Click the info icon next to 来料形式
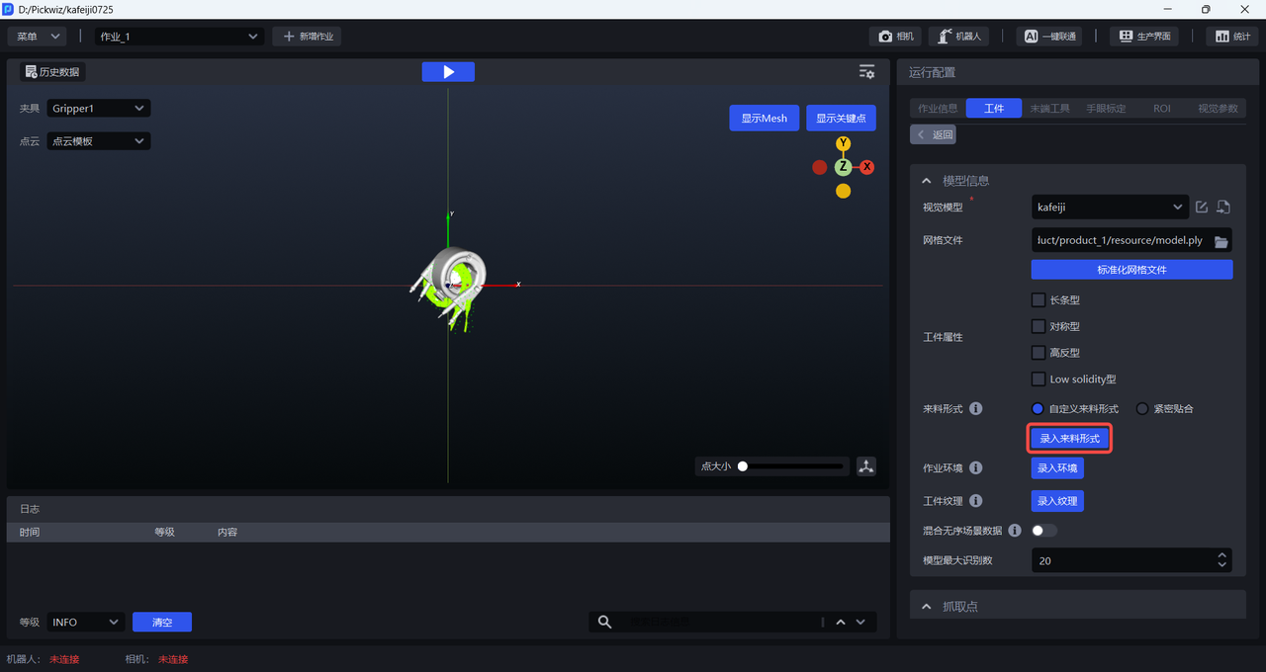Screen dimensions: 1266x672 click(x=975, y=409)
